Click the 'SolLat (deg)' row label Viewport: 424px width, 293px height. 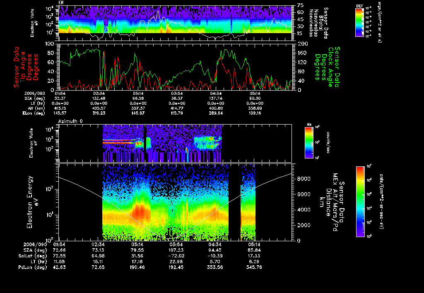coord(33,256)
